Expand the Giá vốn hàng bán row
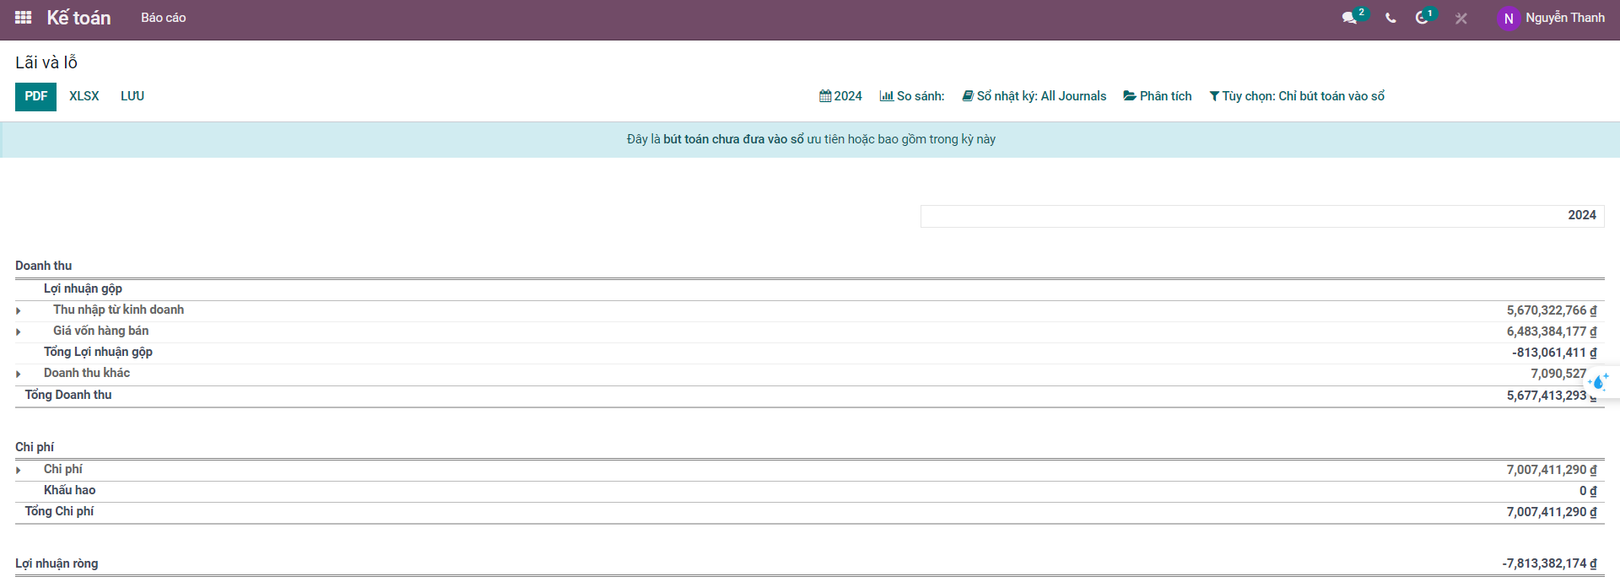 coord(19,331)
